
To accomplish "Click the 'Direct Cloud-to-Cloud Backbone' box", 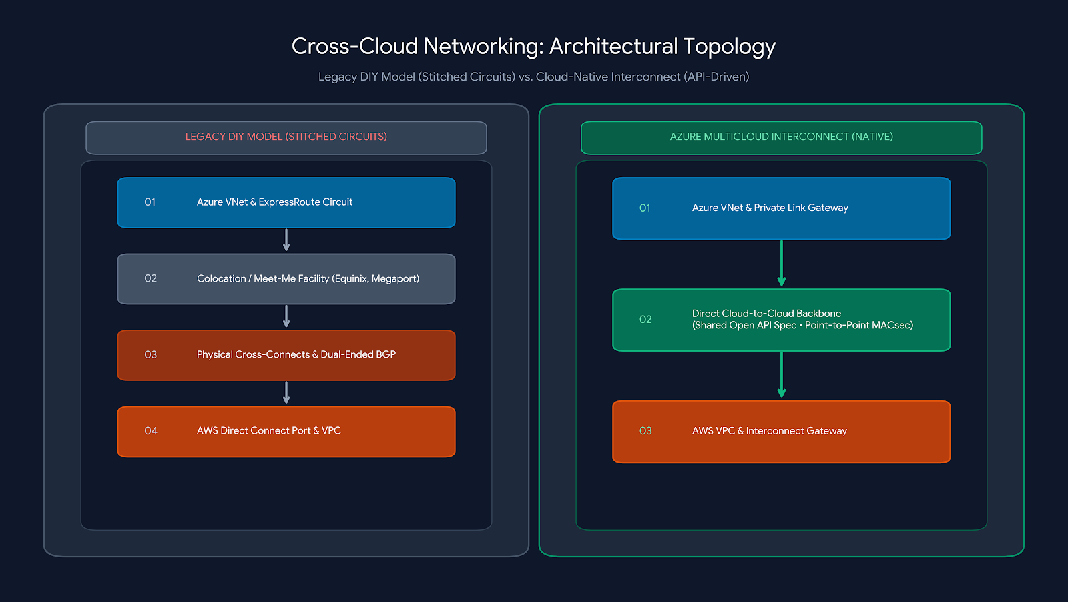I will coord(782,320).
